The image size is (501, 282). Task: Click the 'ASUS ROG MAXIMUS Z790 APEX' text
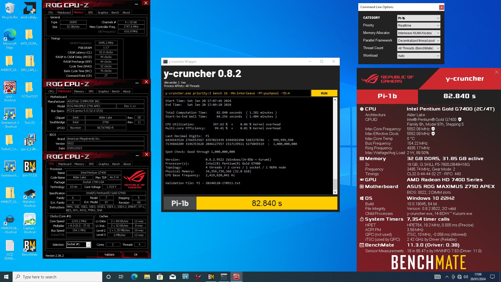click(x=451, y=186)
